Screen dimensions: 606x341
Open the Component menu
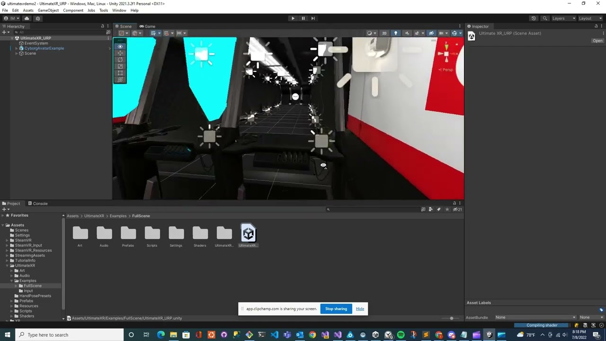(x=73, y=10)
